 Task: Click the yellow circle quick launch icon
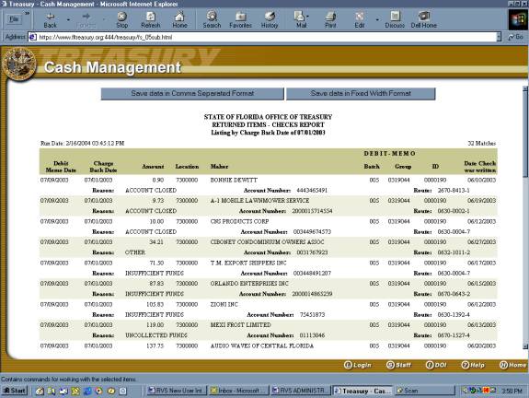pyautogui.click(x=111, y=391)
